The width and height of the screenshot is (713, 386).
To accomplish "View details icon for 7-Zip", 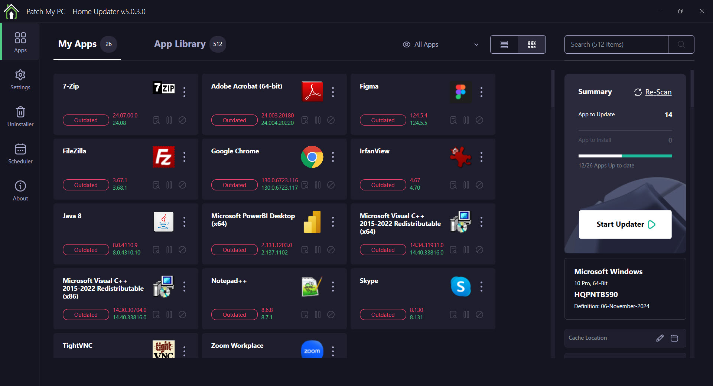I will pos(156,120).
